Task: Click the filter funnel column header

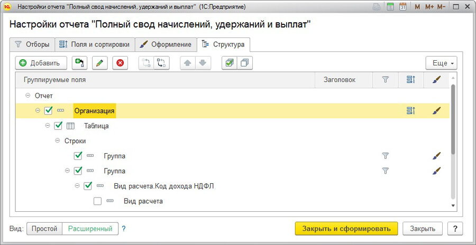Action: (x=385, y=80)
